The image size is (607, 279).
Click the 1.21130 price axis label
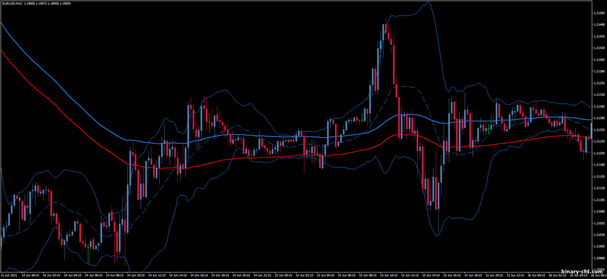[599, 188]
